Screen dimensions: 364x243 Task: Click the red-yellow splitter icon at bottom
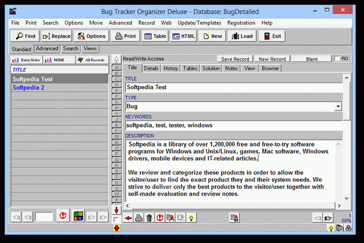pos(116,228)
